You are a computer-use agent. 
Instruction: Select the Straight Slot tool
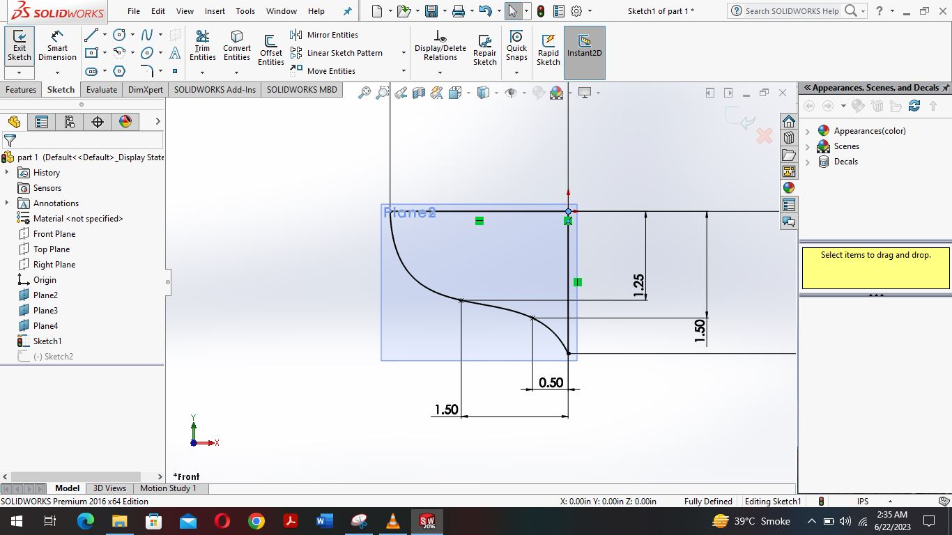point(91,71)
